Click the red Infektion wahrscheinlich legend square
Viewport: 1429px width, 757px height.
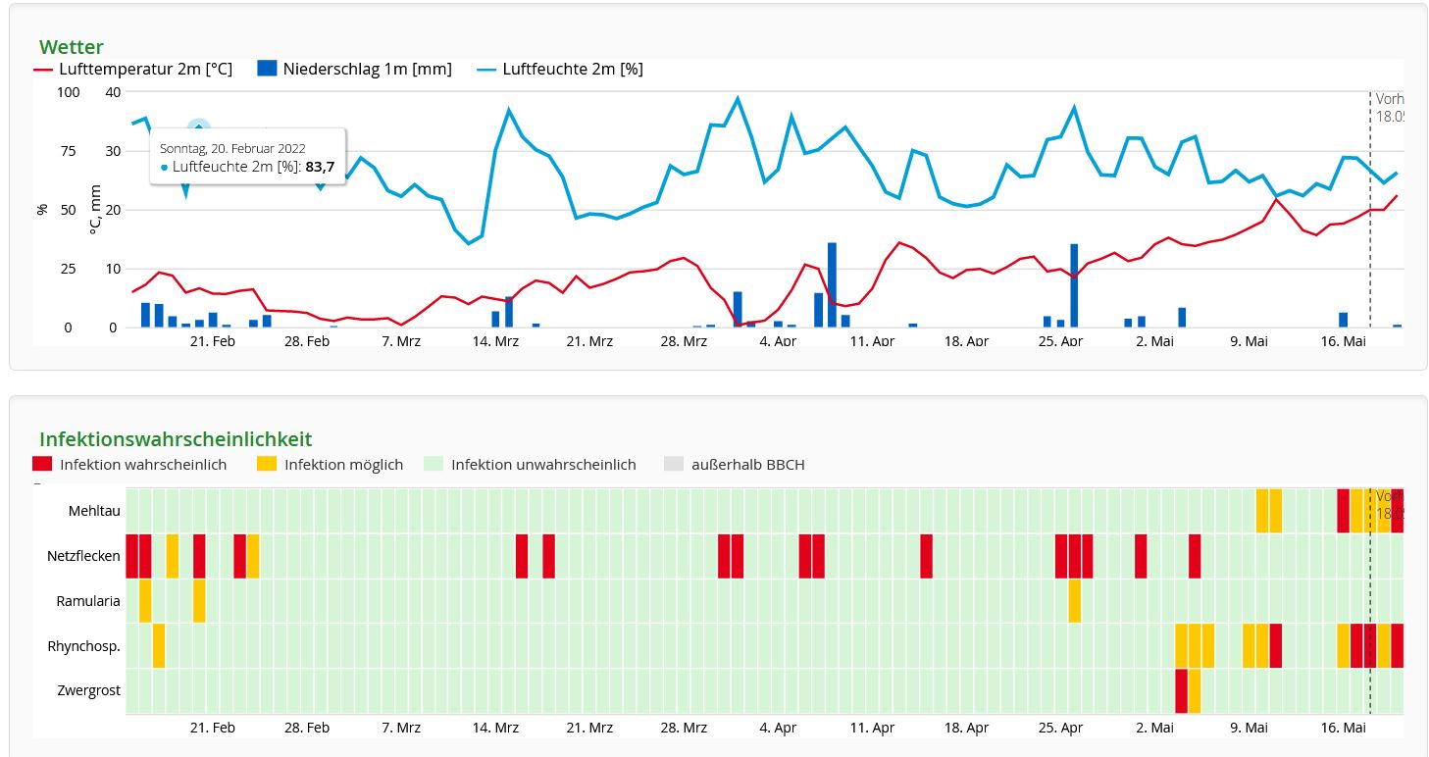tap(42, 465)
